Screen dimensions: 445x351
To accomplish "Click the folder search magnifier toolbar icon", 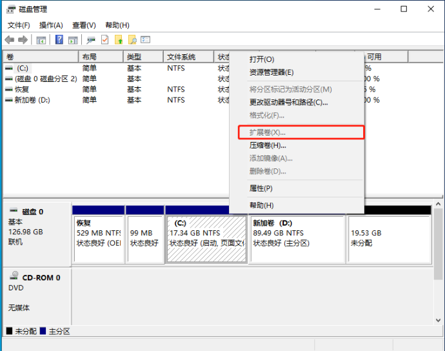I will click(x=132, y=40).
